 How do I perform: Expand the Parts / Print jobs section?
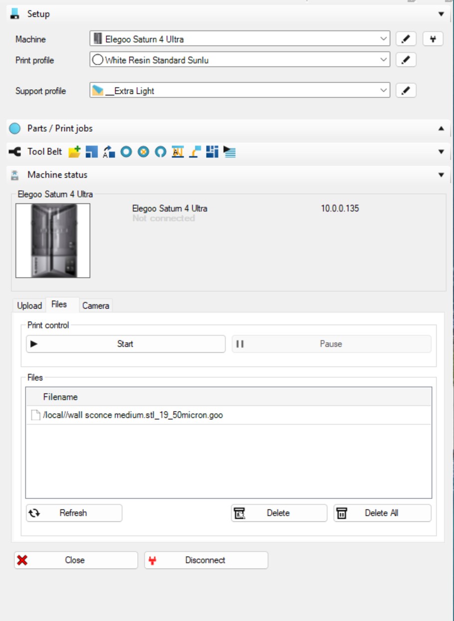[441, 129]
